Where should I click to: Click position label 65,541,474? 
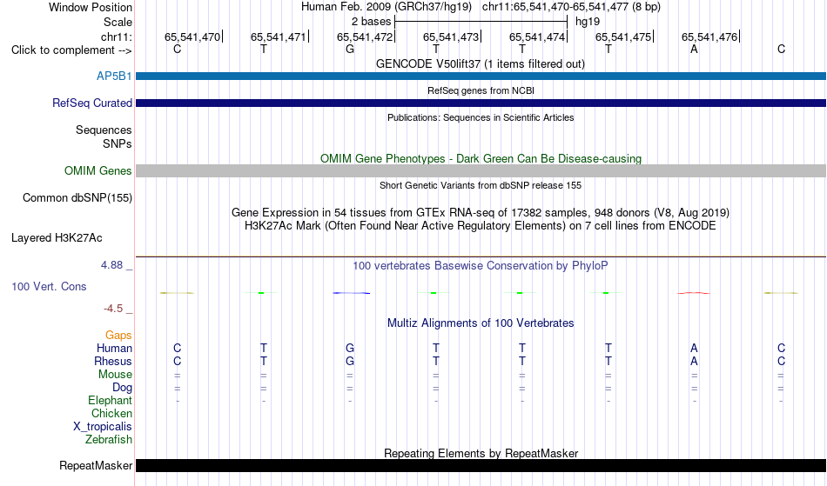click(537, 37)
